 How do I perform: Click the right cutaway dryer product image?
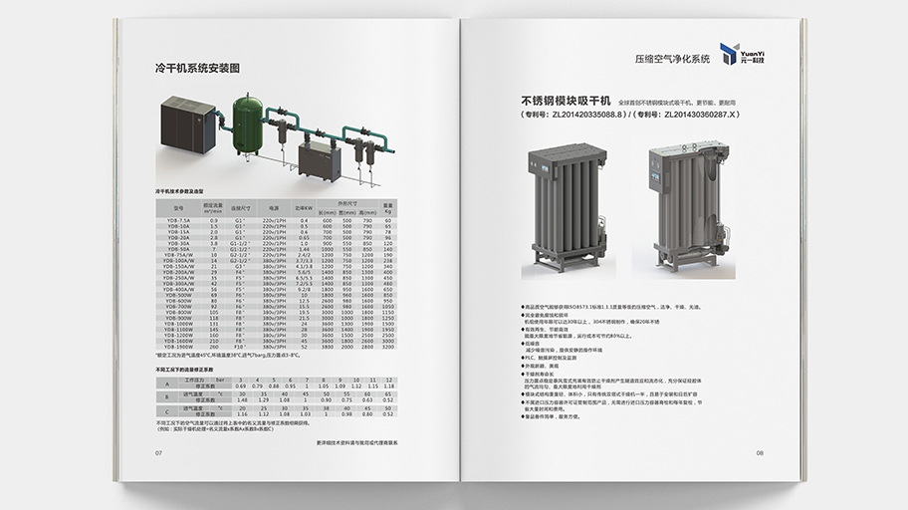[x=687, y=208]
